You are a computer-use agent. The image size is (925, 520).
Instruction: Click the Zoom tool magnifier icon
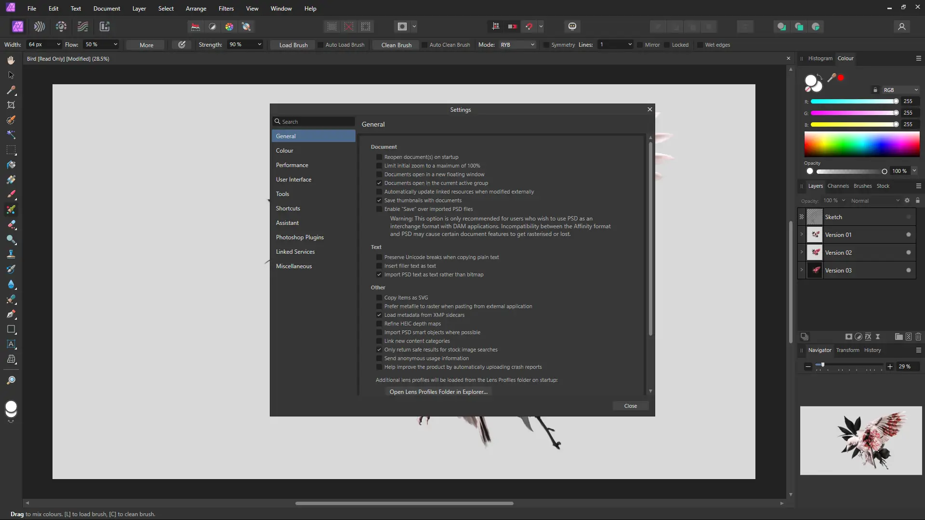tap(11, 380)
